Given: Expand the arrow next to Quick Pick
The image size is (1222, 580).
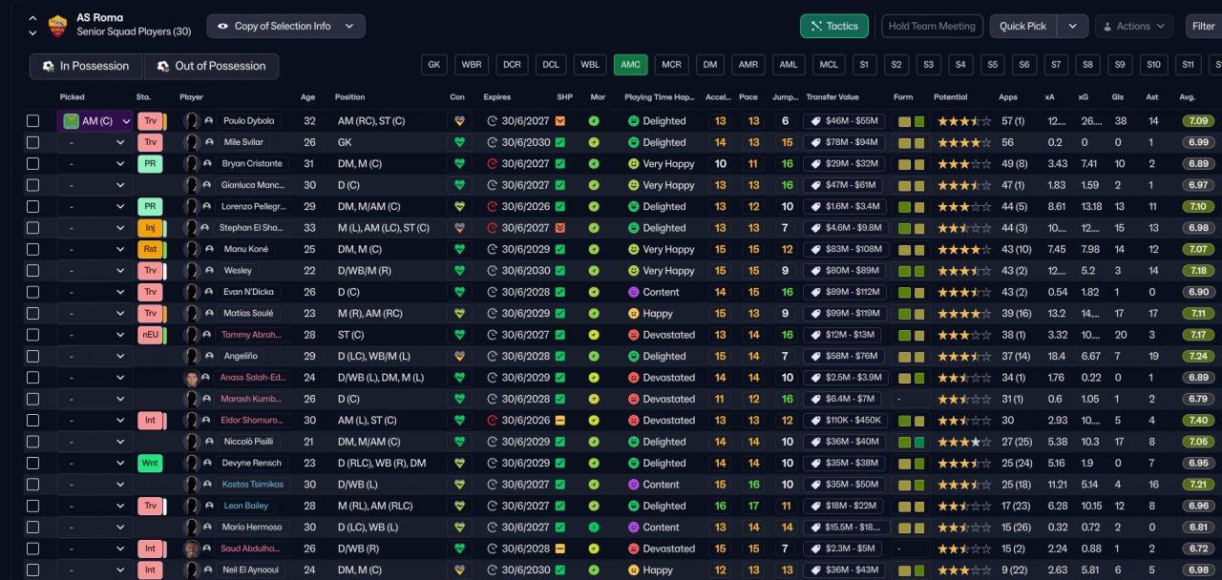Looking at the screenshot, I should point(1072,26).
